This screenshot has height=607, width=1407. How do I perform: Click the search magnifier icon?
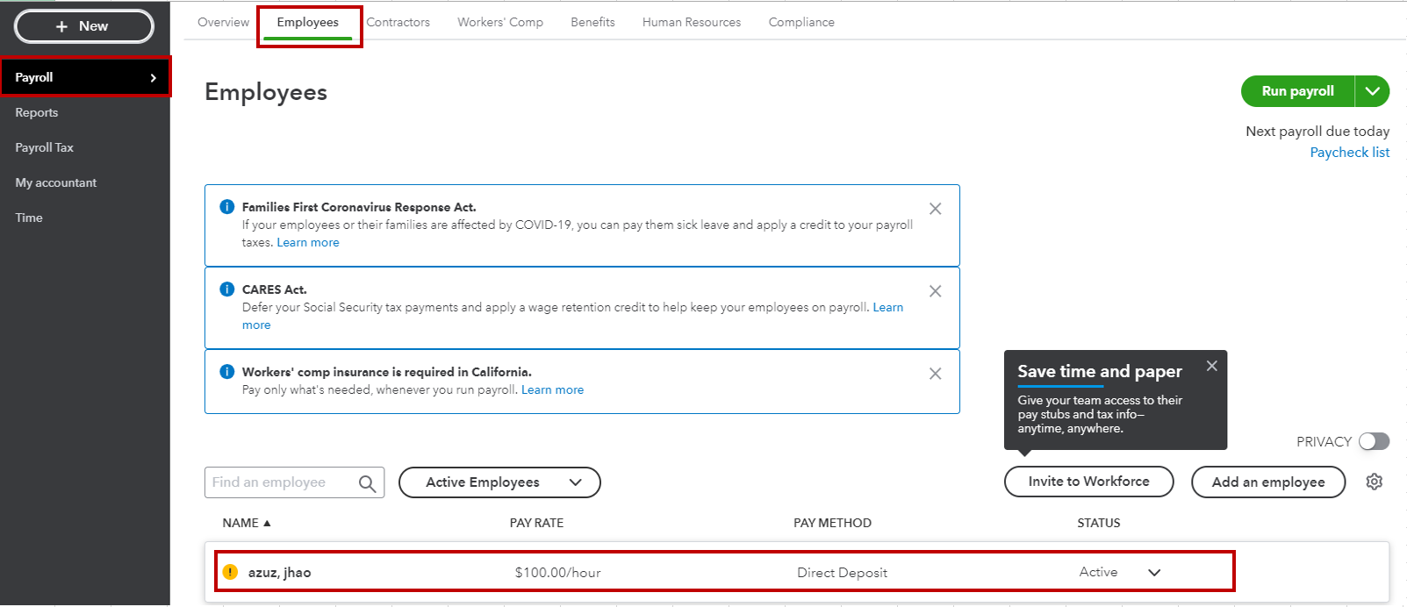367,483
